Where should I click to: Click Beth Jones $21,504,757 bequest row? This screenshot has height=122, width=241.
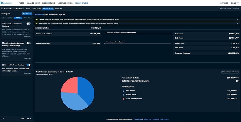pyautogui.click(x=206, y=38)
